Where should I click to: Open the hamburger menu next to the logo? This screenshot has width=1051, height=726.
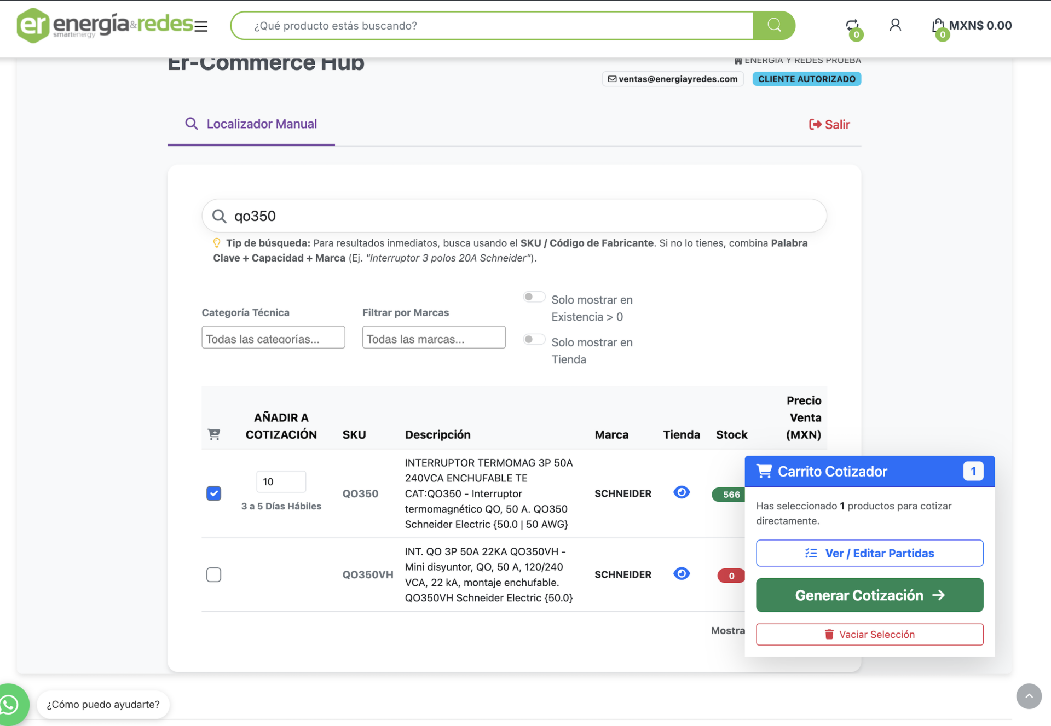click(201, 26)
